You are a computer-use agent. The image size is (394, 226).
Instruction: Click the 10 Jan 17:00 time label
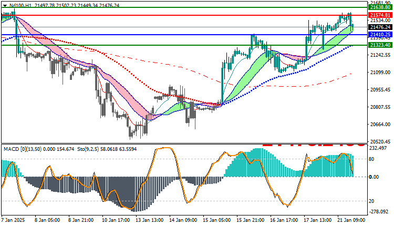116,220
